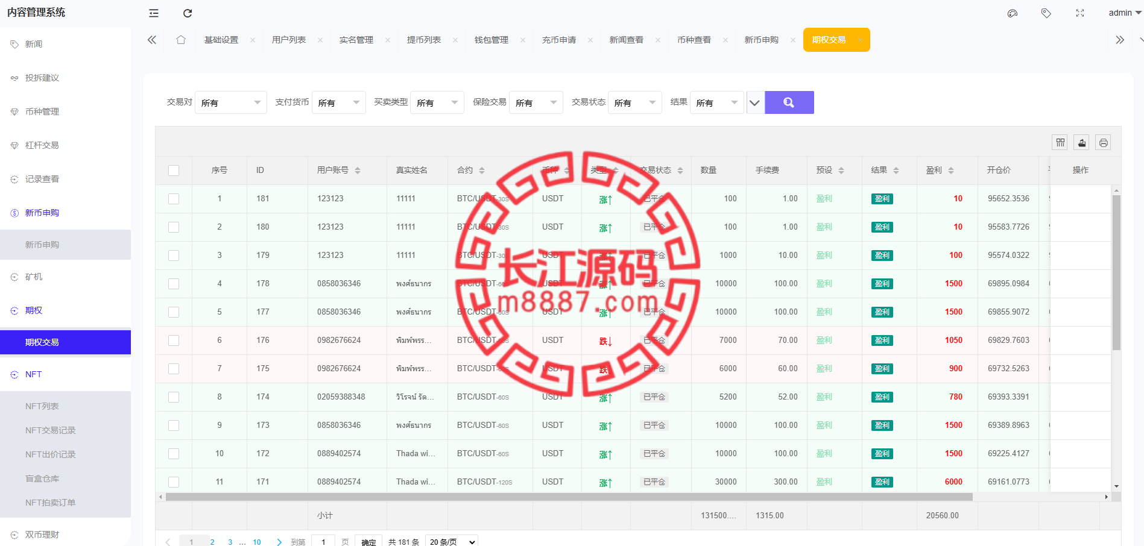Click the table print icon
This screenshot has width=1144, height=546.
click(1103, 142)
